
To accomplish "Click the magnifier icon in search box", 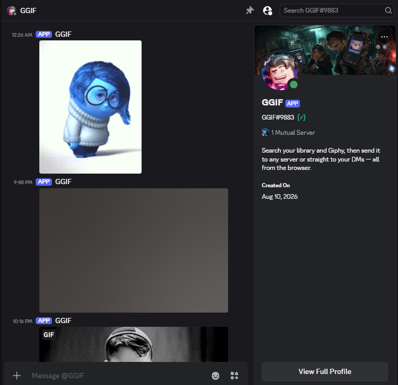I will 388,10.
